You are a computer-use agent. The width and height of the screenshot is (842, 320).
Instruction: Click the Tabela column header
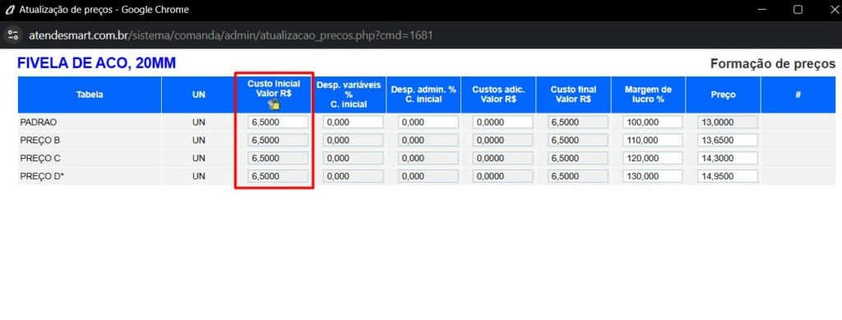[x=90, y=95]
